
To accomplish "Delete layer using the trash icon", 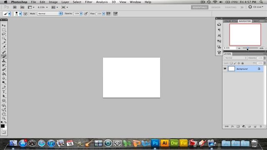I will [x=260, y=127].
